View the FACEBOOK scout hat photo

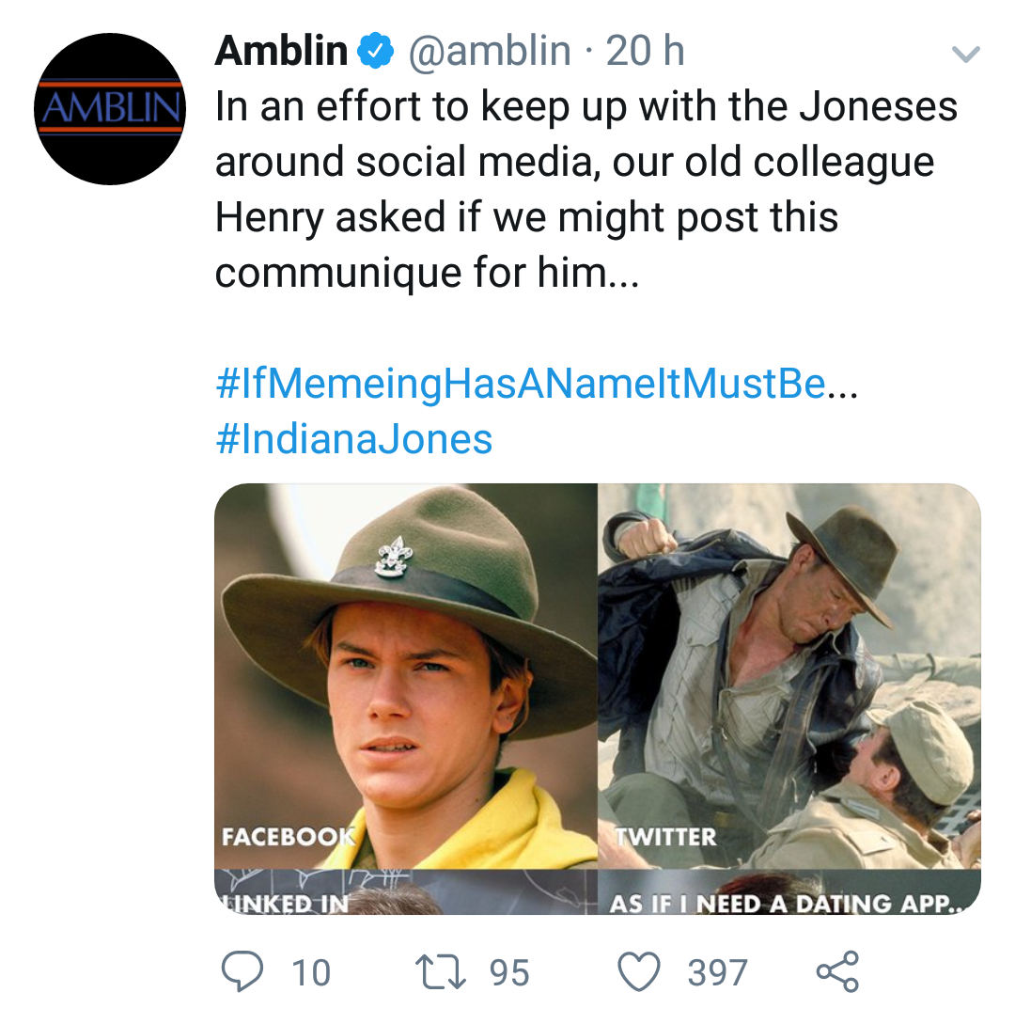(406, 675)
